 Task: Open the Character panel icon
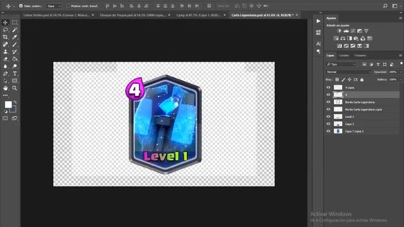click(x=318, y=44)
